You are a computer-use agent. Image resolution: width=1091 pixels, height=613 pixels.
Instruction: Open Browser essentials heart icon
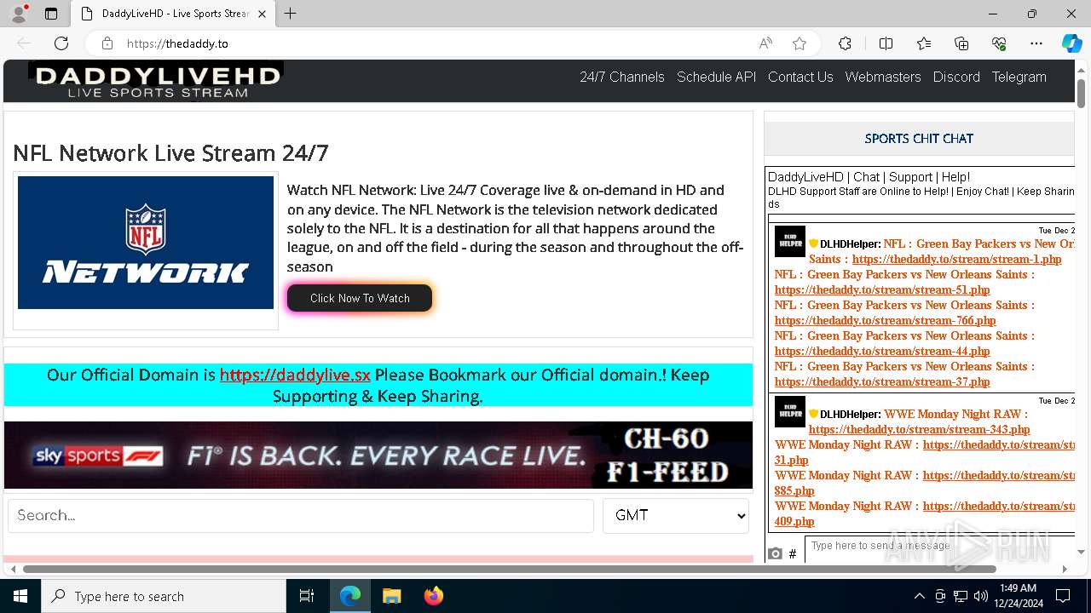pos(999,43)
